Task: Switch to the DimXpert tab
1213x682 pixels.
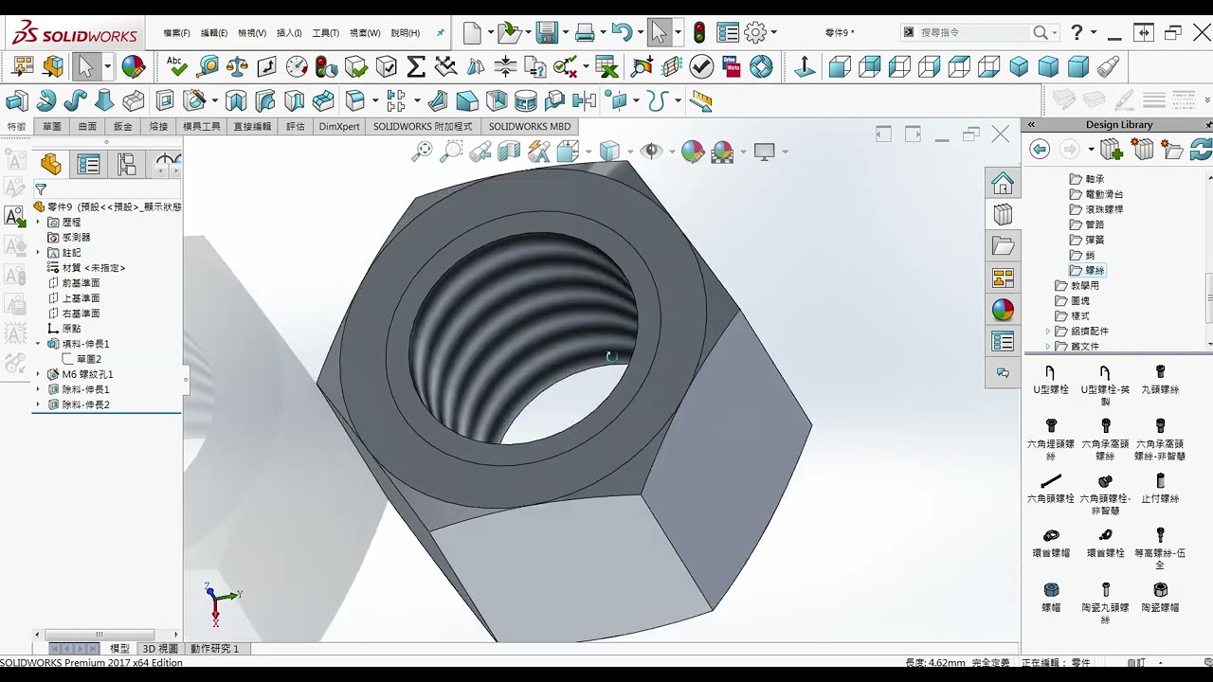Action: 339,126
